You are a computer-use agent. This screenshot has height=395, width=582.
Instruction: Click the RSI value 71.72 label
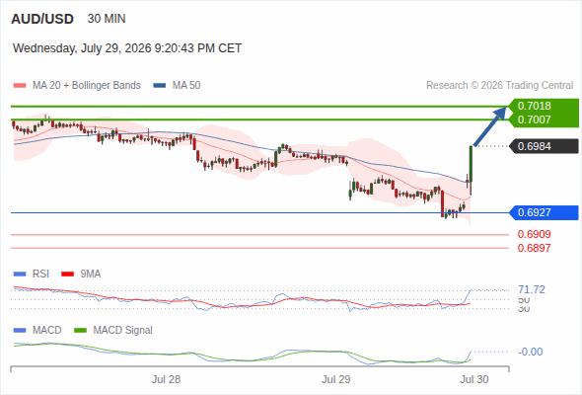point(532,289)
